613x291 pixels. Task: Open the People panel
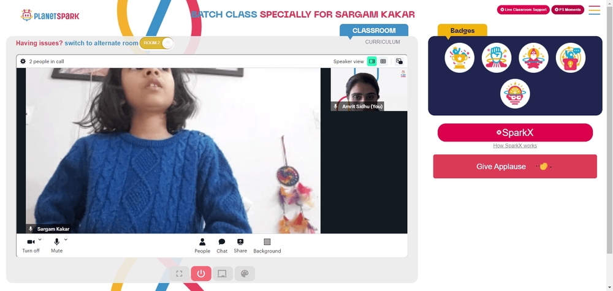click(202, 246)
